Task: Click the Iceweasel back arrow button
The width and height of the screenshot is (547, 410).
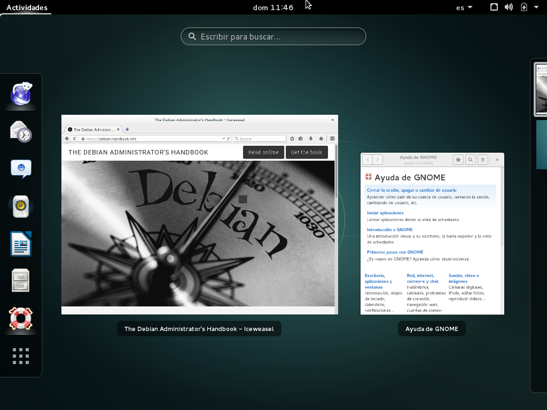Action: (x=67, y=138)
